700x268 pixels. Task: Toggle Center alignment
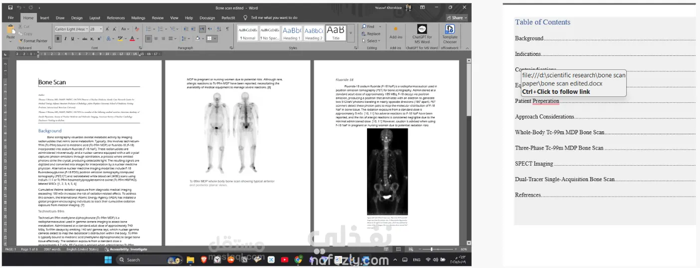pos(156,38)
